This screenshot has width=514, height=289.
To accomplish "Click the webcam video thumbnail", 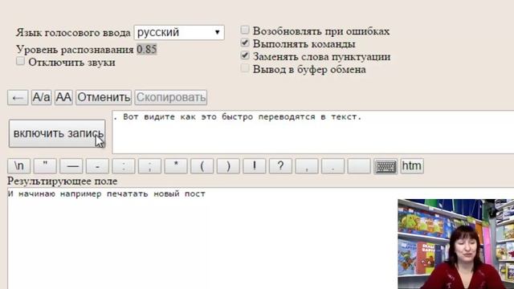I will pyautogui.click(x=455, y=244).
